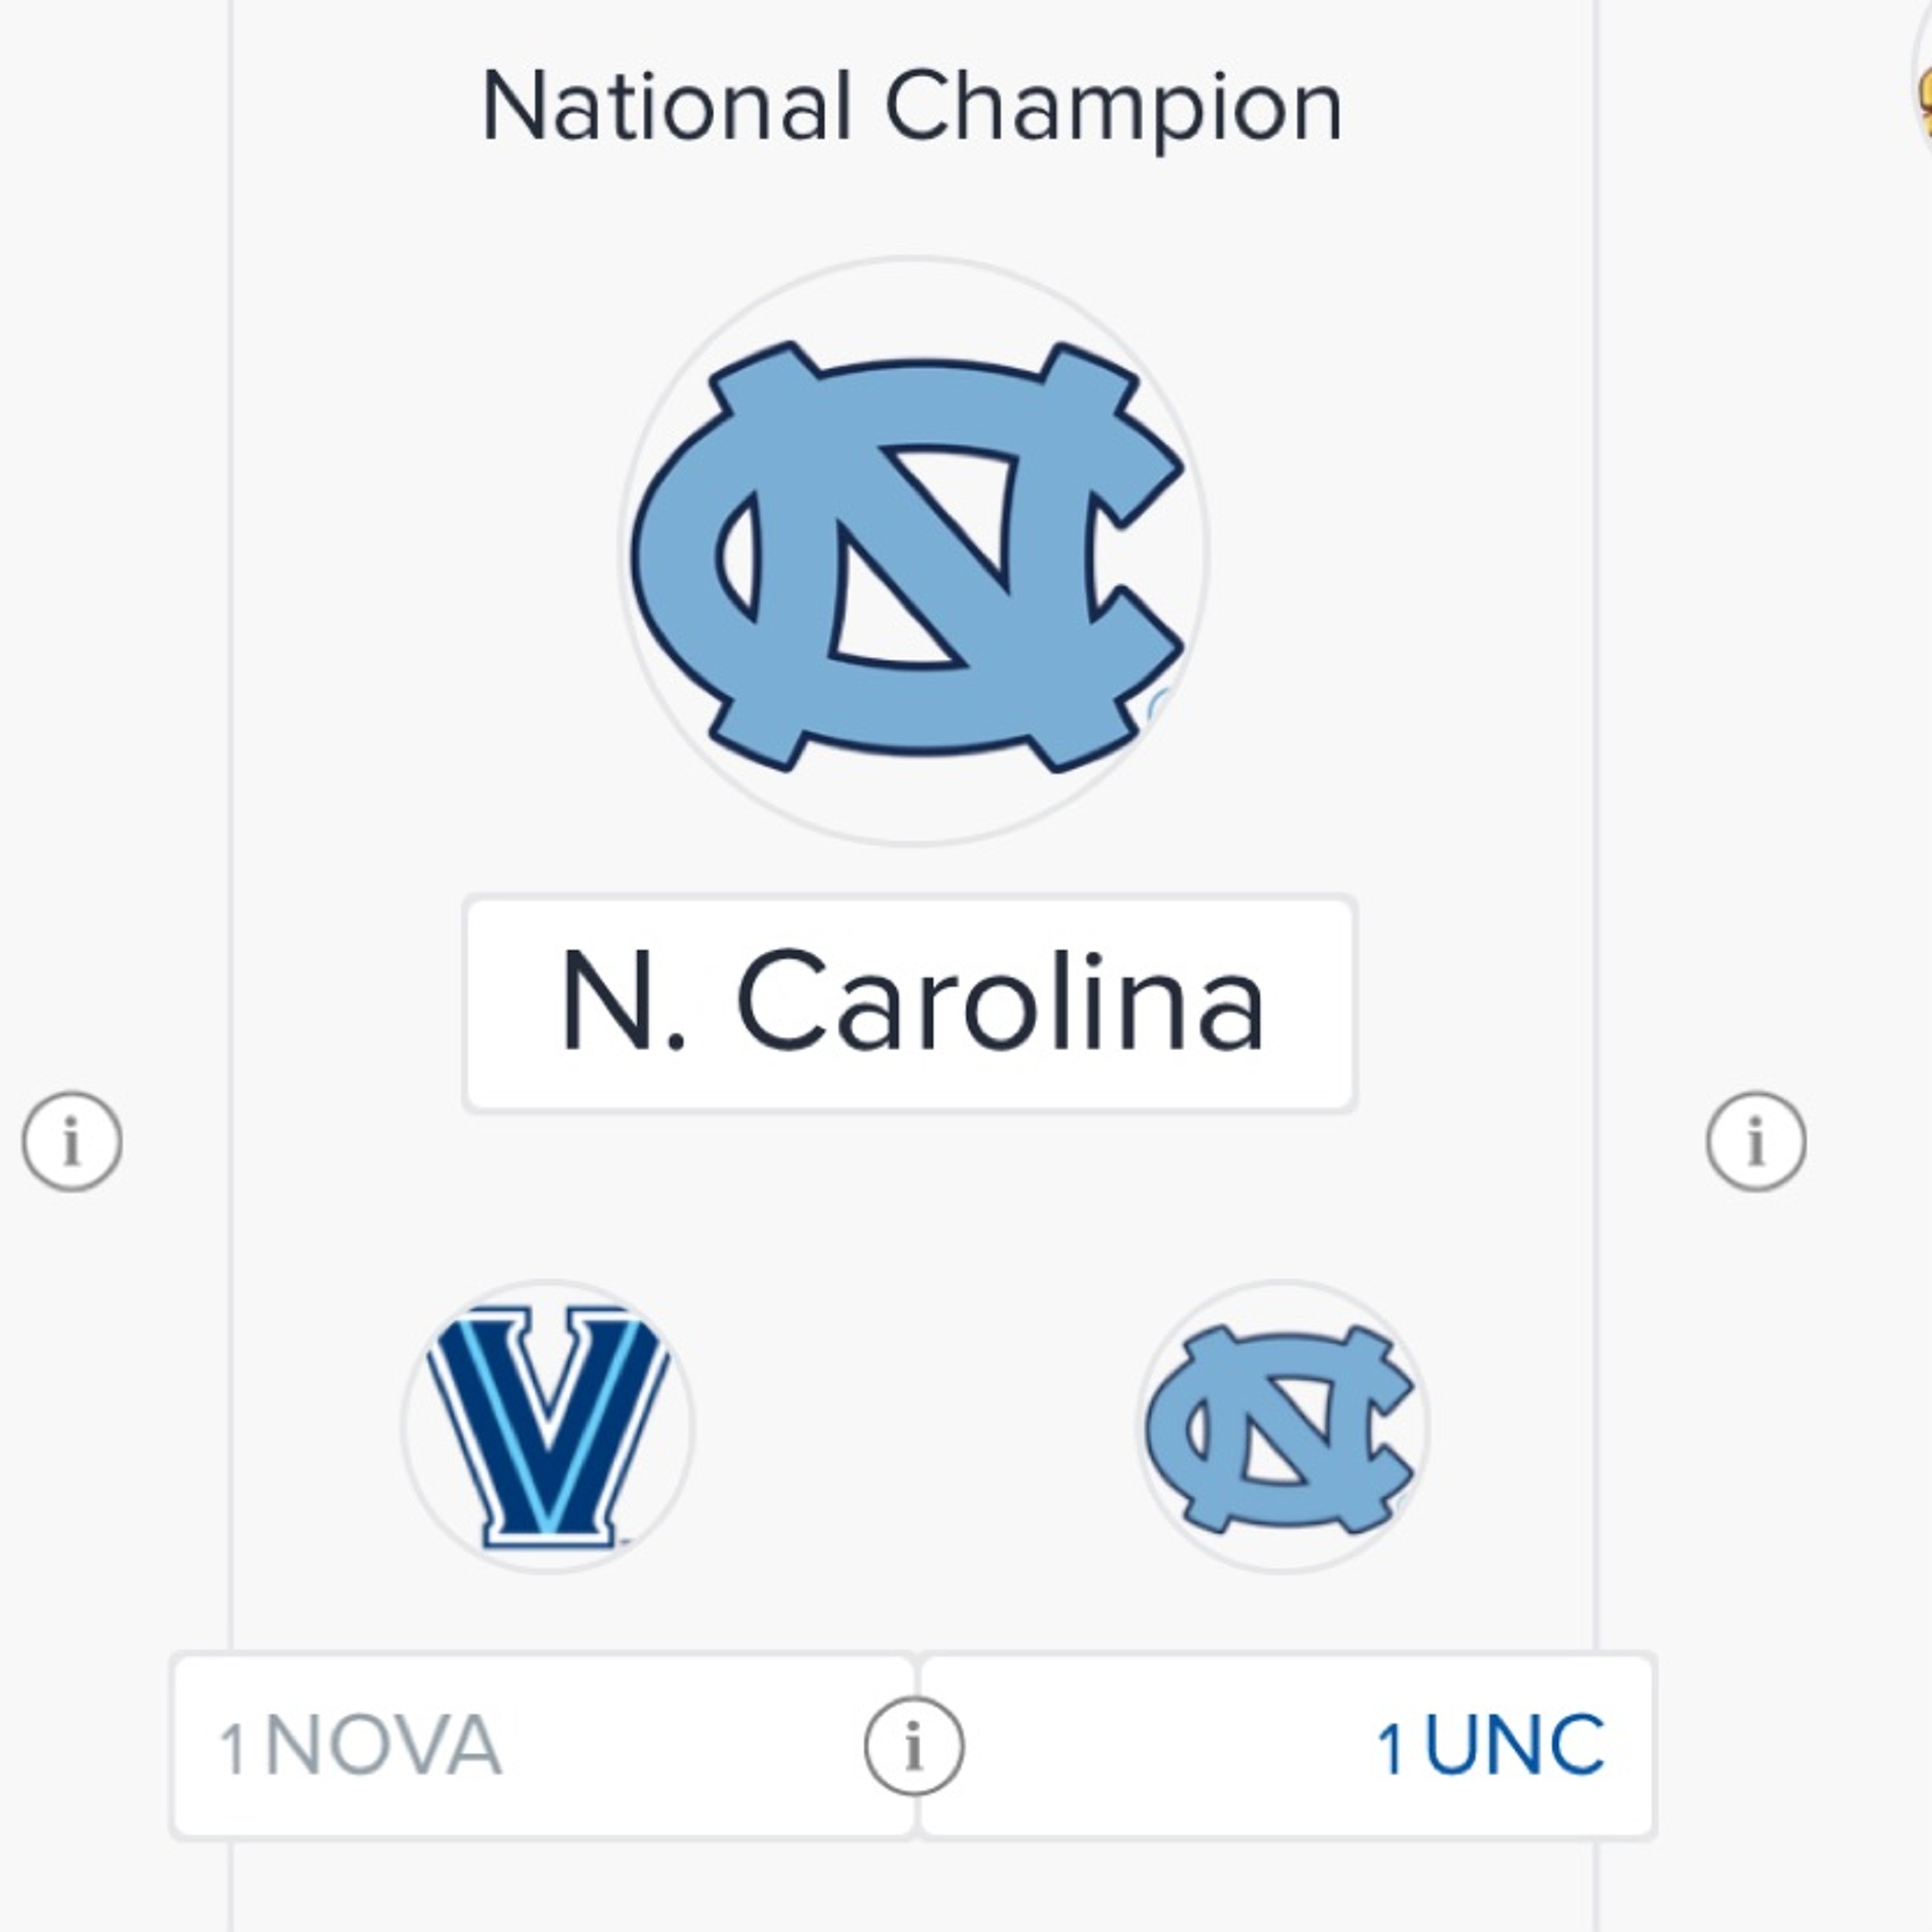
Task: Open the info icon on the left edge
Action: 72,1141
